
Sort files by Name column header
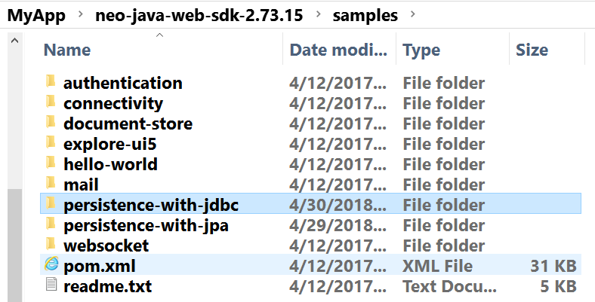click(67, 50)
